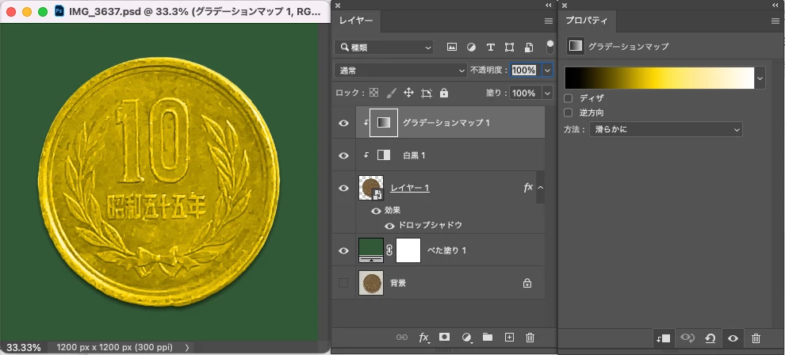Open the gradient picker dropdown arrow
Viewport: 785px width, 355px height.
(x=760, y=78)
